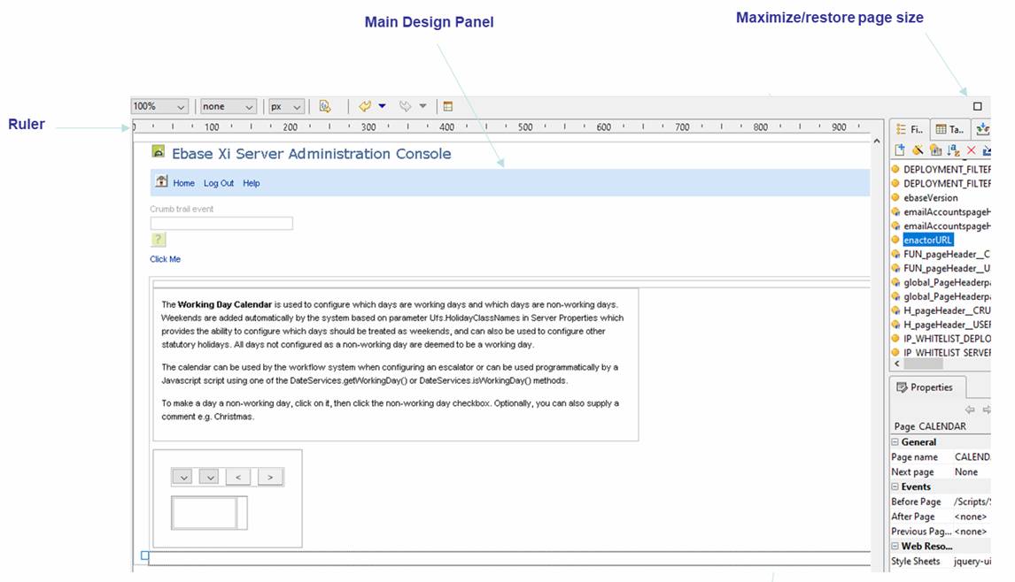Viewport: 1015px width, 582px height.
Task: Click the home icon in the blue menu bar
Action: (161, 182)
